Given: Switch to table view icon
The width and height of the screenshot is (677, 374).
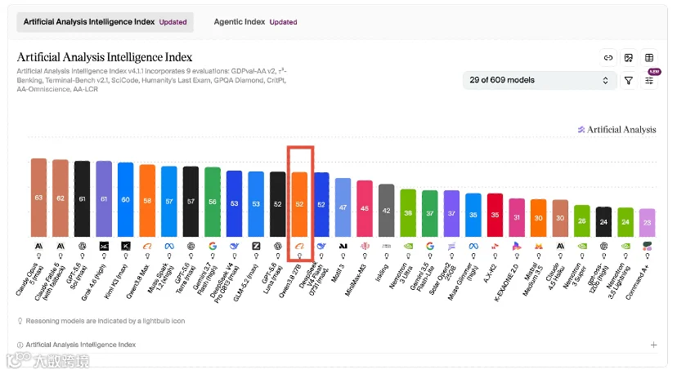Looking at the screenshot, I should tap(649, 58).
